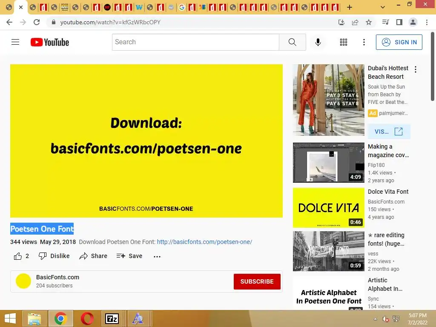Open the media control icon in toolbar
The width and height of the screenshot is (436, 327).
tap(385, 22)
